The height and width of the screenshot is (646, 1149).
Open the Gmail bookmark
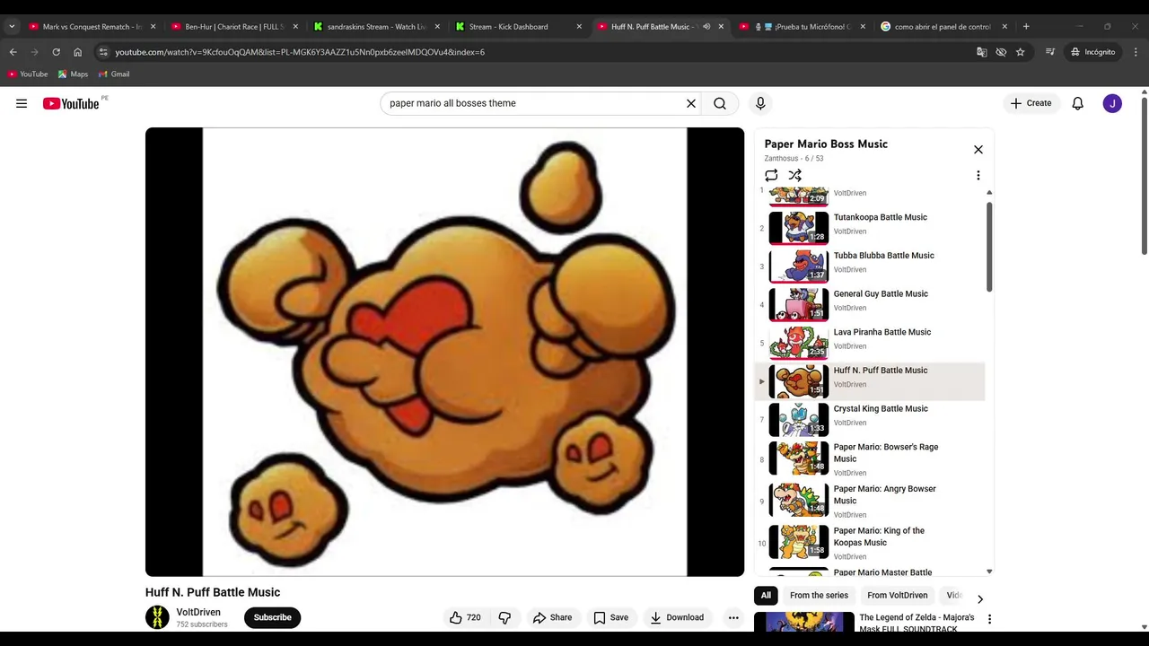tap(114, 74)
